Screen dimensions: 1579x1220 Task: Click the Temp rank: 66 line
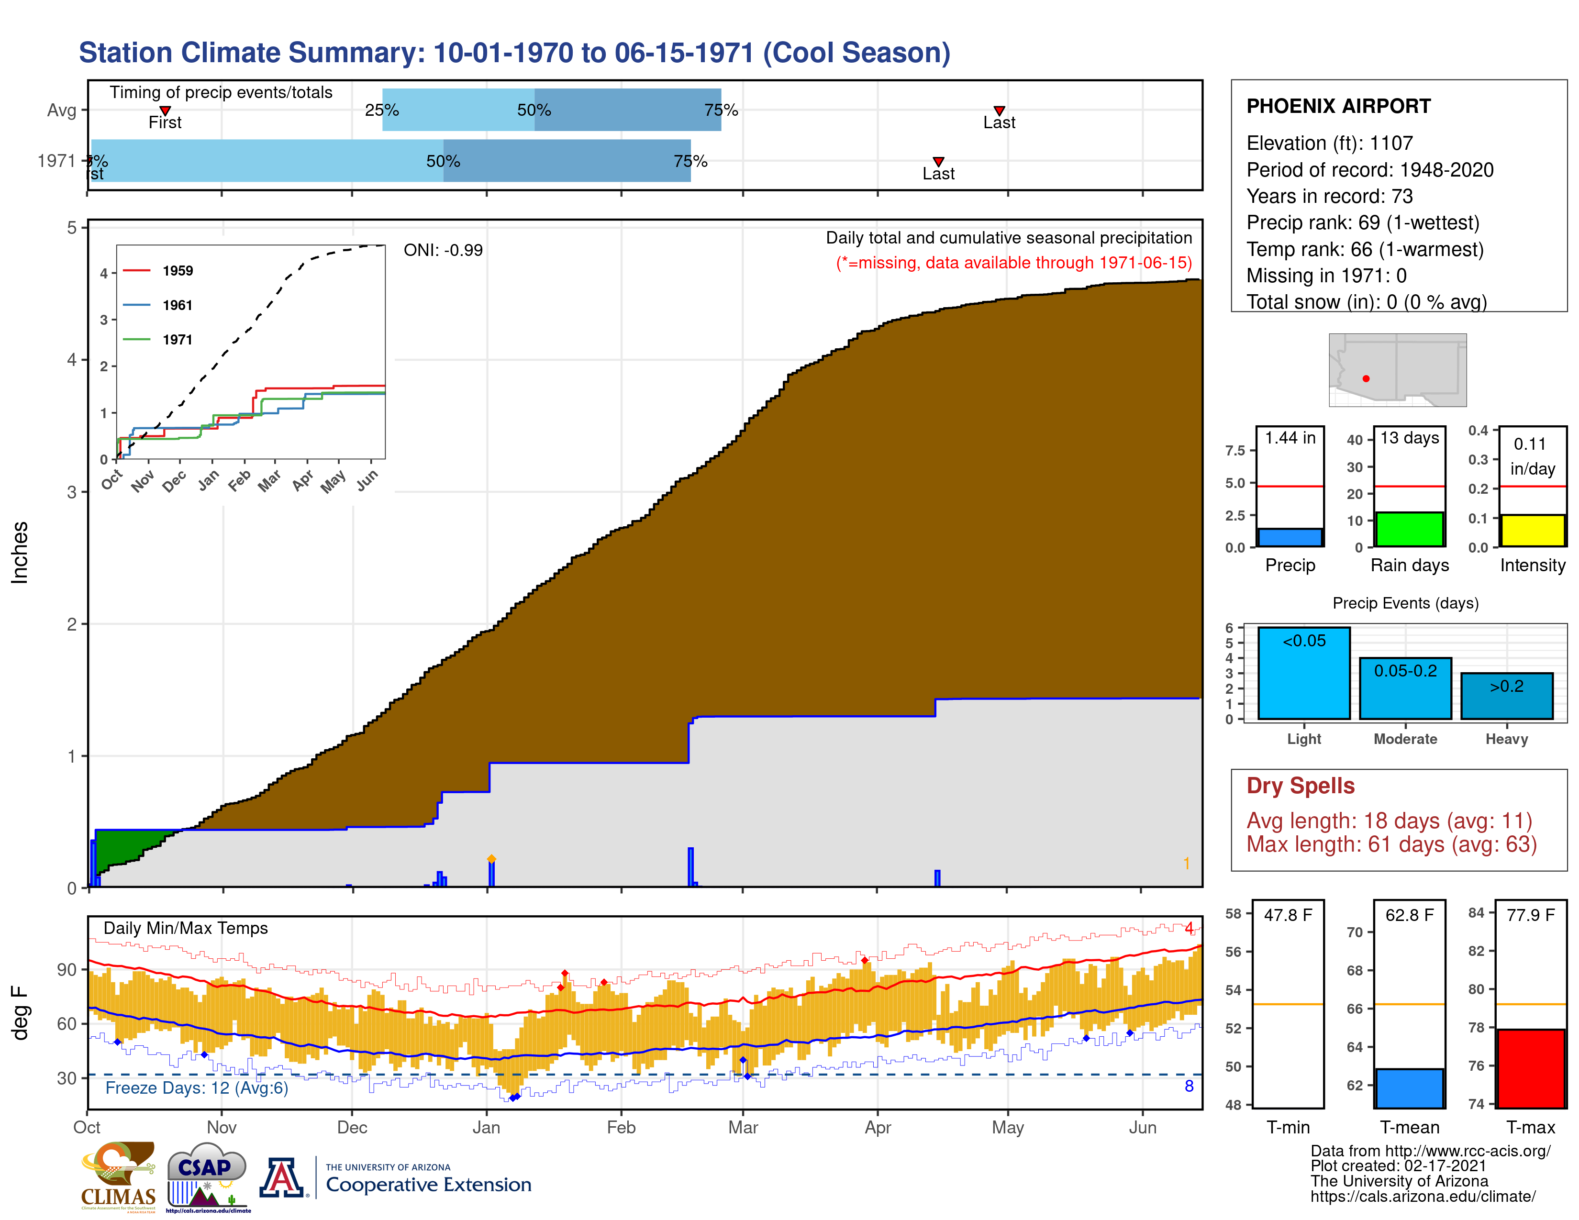click(1365, 249)
